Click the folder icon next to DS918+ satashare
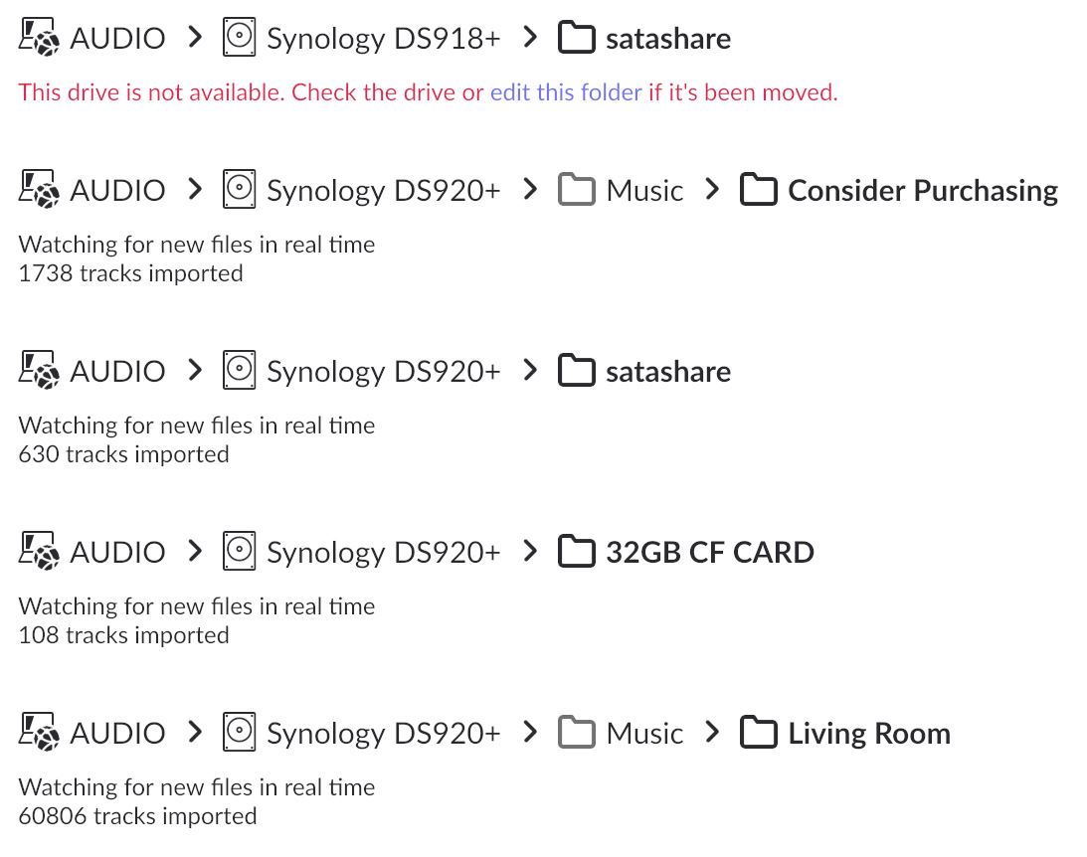 click(577, 39)
